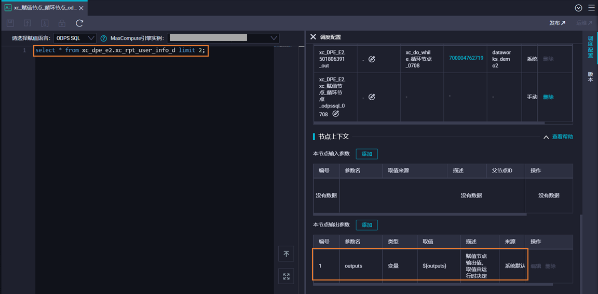Click the fullscreen expand icon in editor
This screenshot has width=598, height=294.
click(x=286, y=276)
